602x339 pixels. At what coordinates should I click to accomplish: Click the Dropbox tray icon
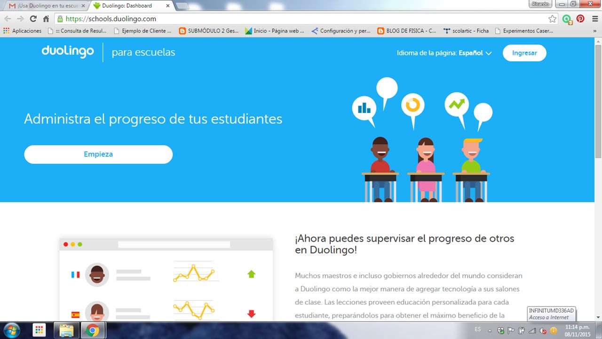coord(501,331)
